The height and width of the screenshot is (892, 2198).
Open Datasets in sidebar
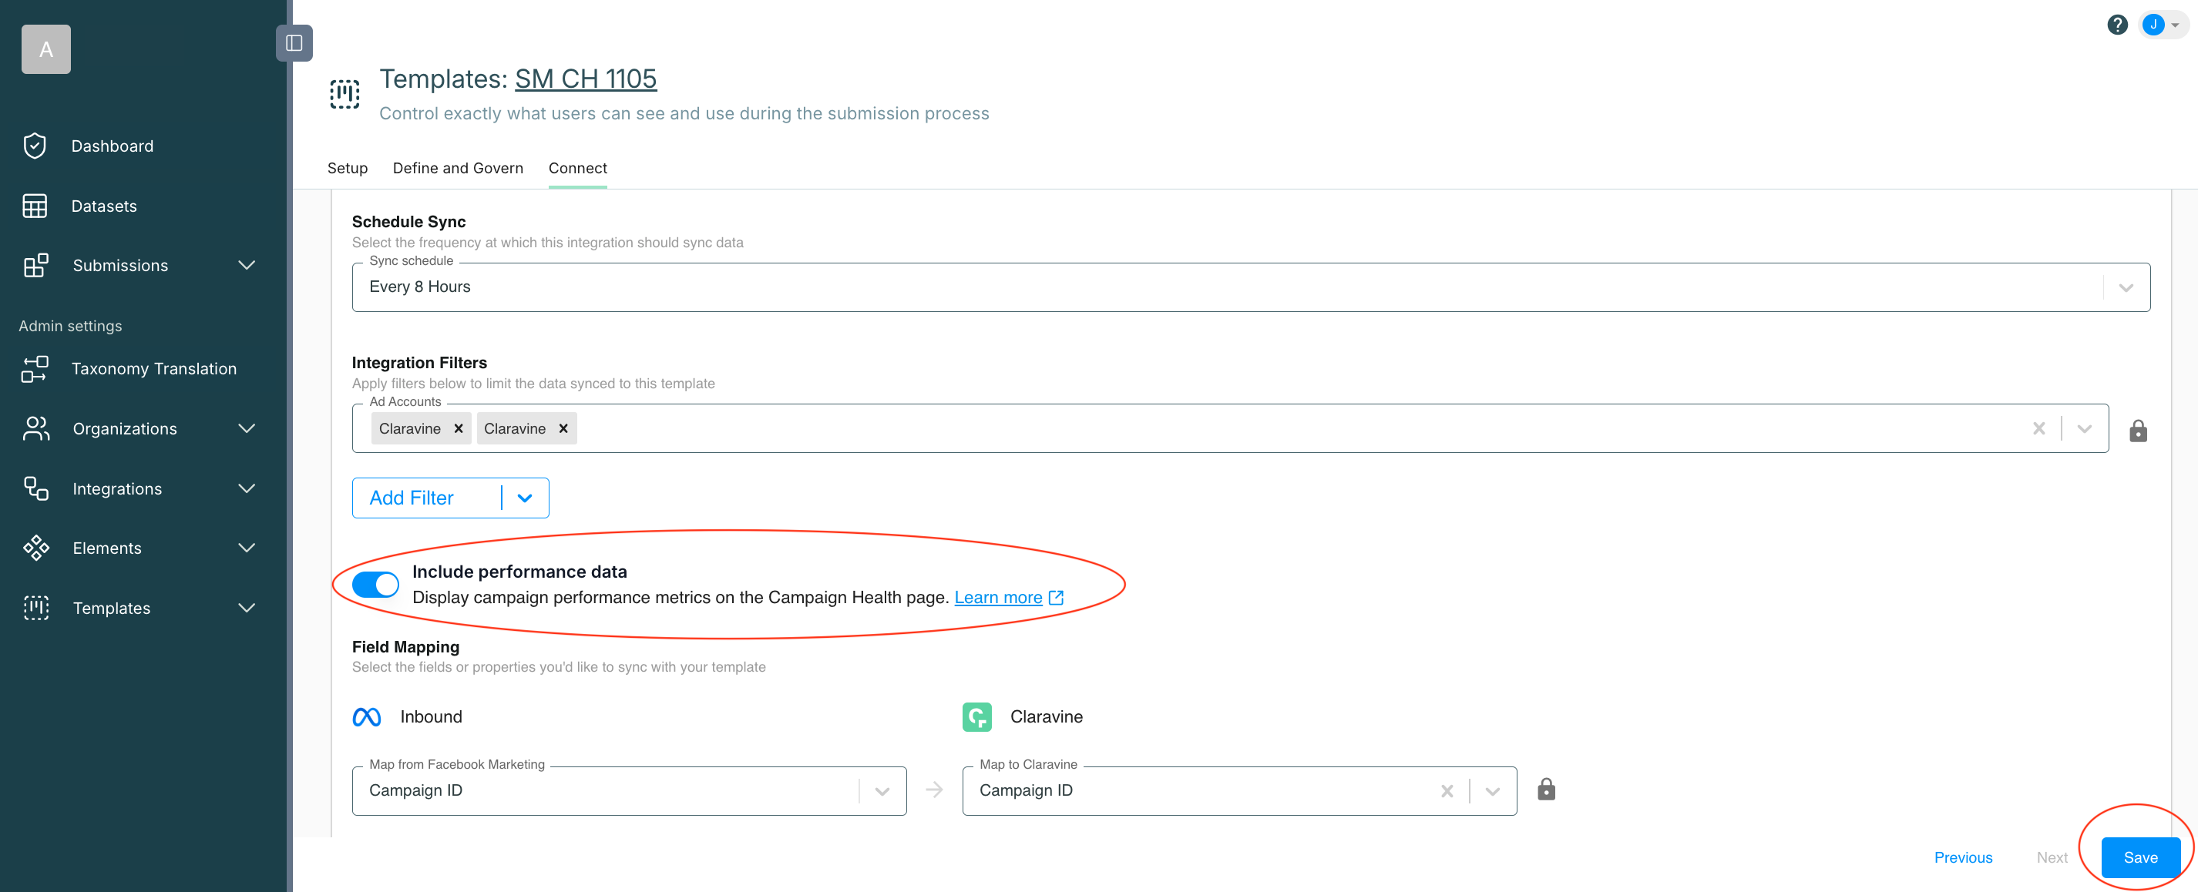click(104, 206)
